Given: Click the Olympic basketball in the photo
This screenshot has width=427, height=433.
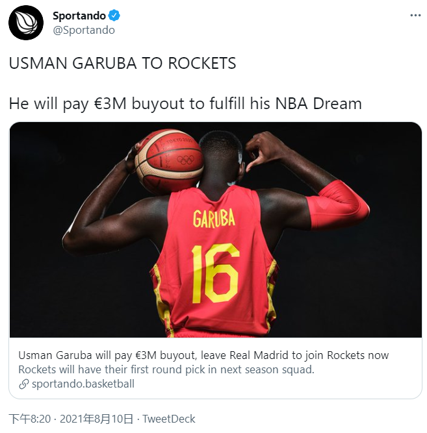Looking at the screenshot, I should click(x=169, y=162).
